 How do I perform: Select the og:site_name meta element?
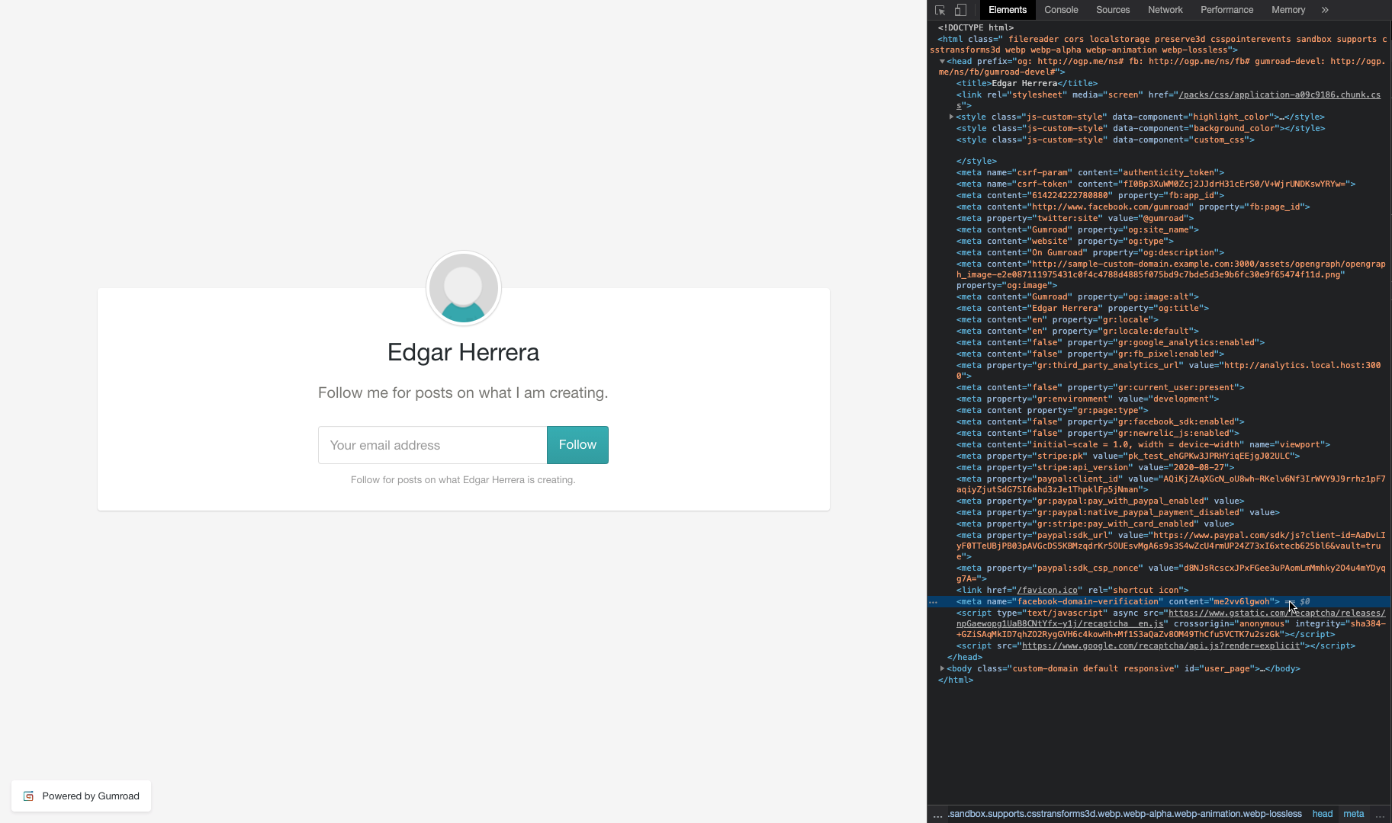pos(1077,229)
